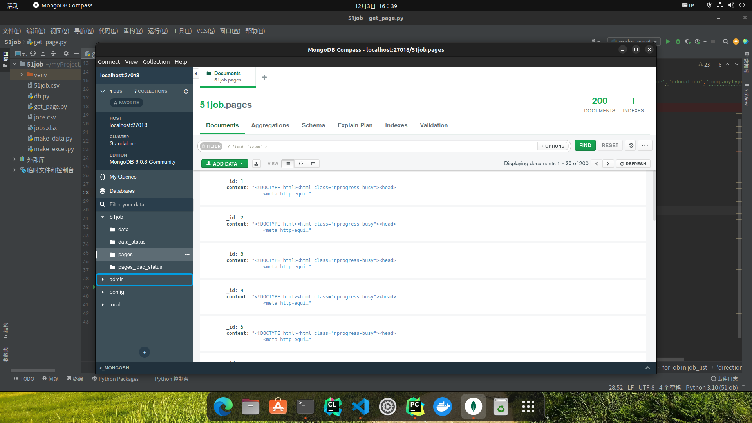Image resolution: width=752 pixels, height=423 pixels.
Task: Switch to Schema tab
Action: tap(313, 125)
